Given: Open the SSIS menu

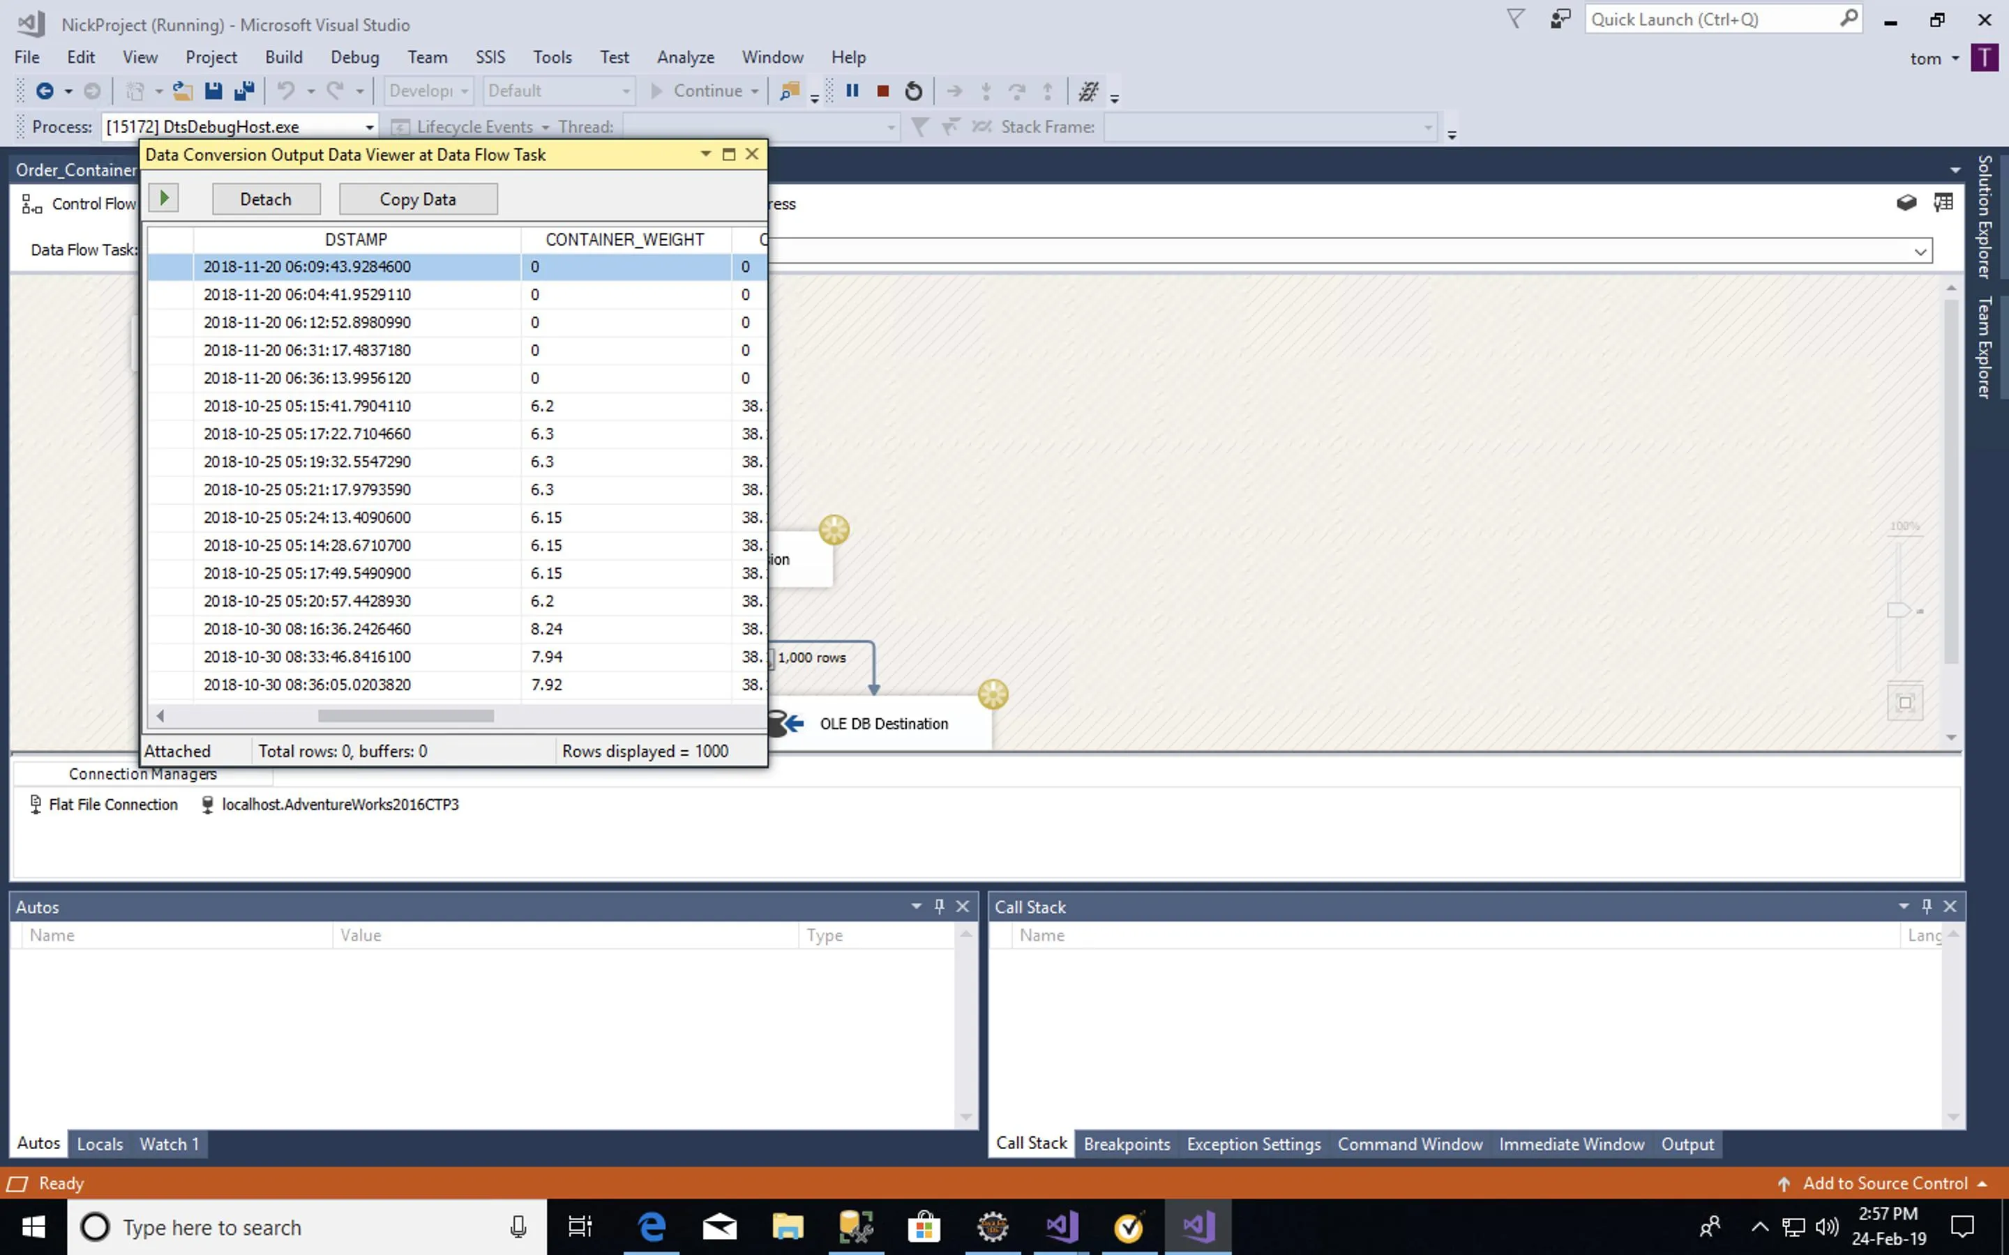Looking at the screenshot, I should 490,57.
